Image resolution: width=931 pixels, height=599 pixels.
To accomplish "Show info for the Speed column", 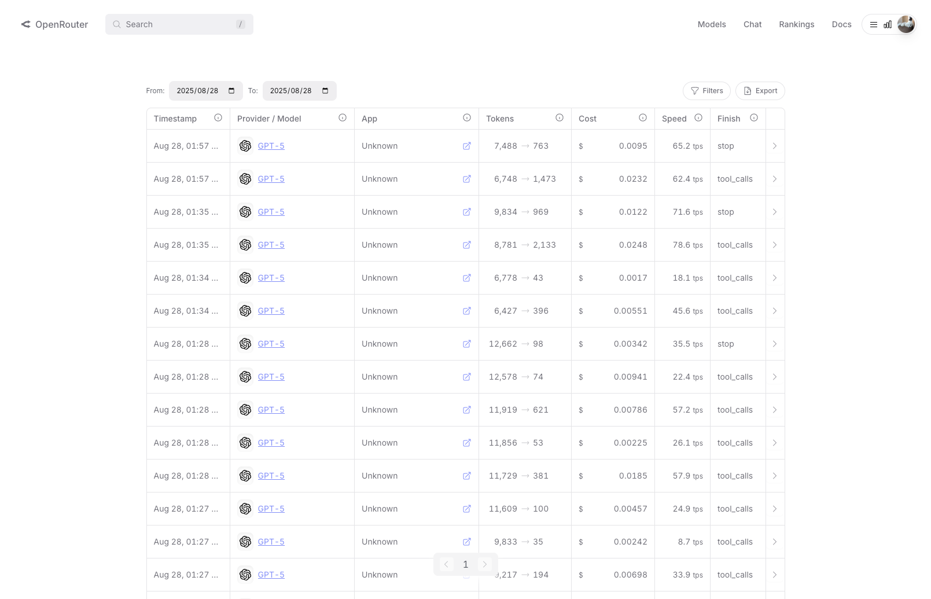I will pos(698,117).
